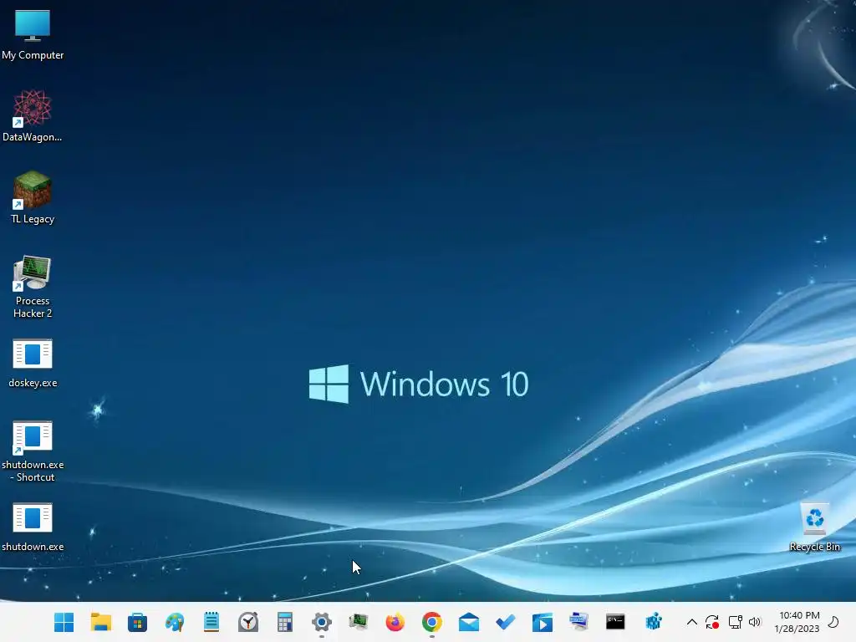The image size is (856, 642).
Task: Launch Command Prompt from the taskbar
Action: coord(615,622)
